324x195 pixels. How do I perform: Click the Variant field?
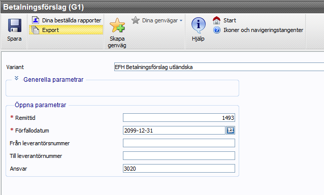pos(219,67)
